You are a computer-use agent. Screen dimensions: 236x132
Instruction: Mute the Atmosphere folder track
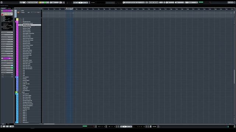pyautogui.click(x=20, y=77)
